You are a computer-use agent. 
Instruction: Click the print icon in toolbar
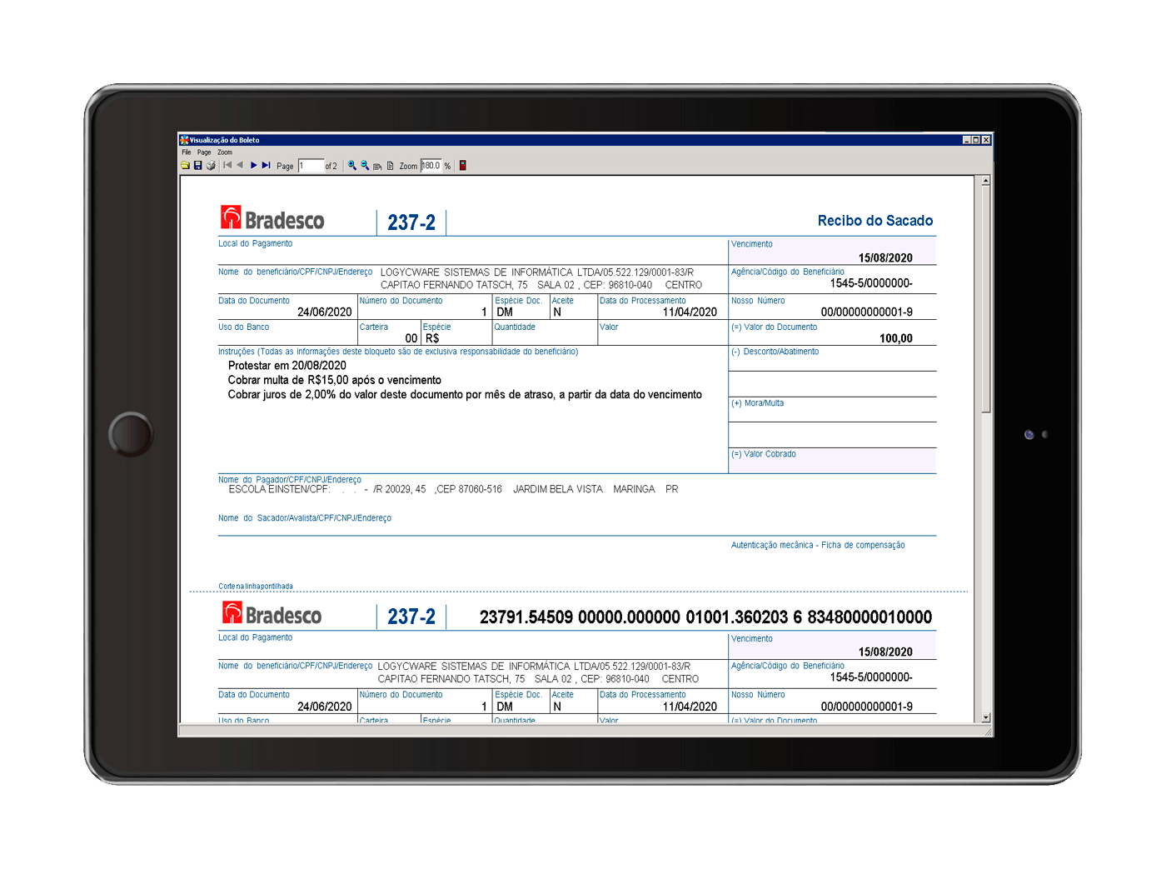pos(211,166)
